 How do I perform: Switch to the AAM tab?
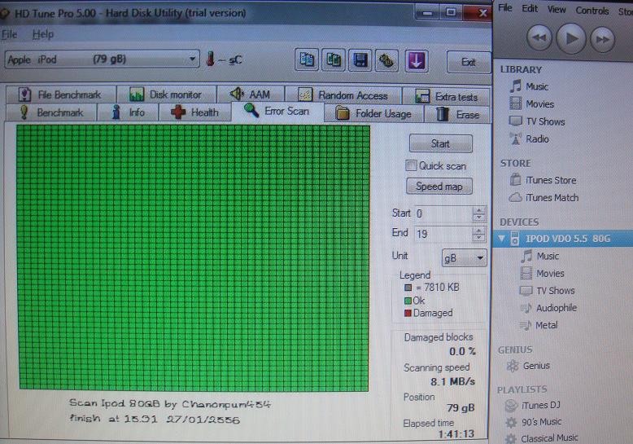(x=251, y=95)
